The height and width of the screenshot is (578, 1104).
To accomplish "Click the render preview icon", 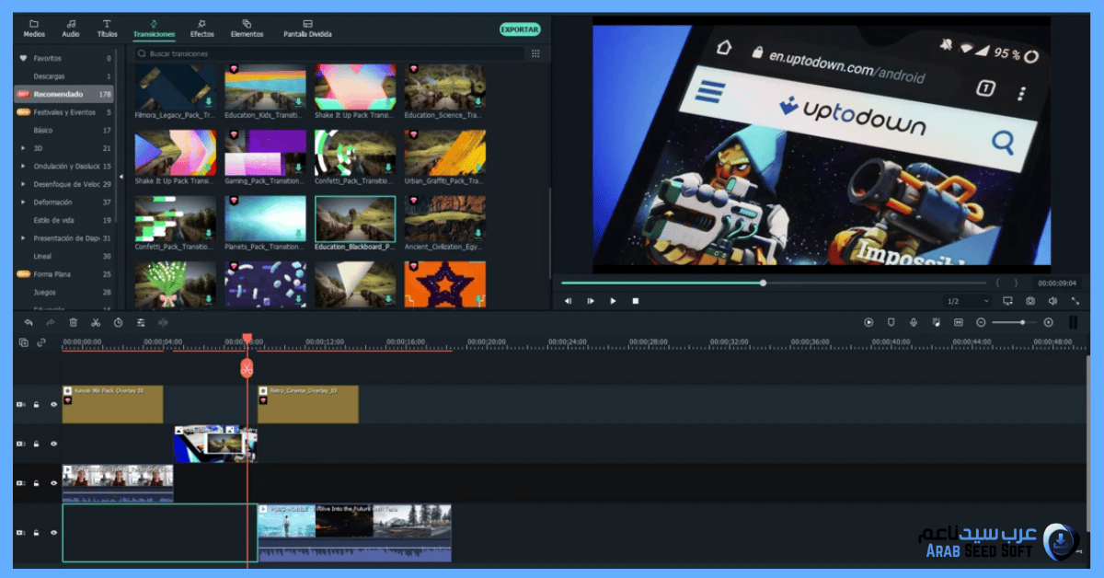I will pos(868,322).
